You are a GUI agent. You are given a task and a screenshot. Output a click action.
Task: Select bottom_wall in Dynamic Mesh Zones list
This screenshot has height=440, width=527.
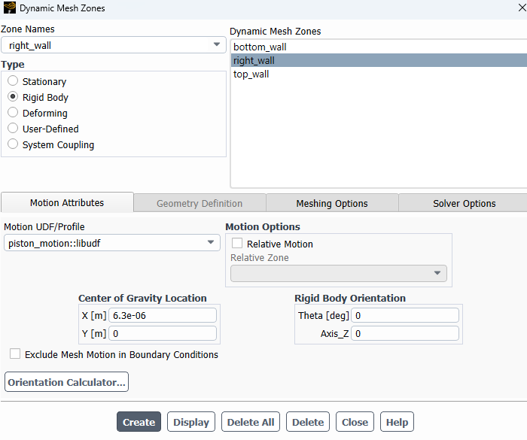(260, 47)
